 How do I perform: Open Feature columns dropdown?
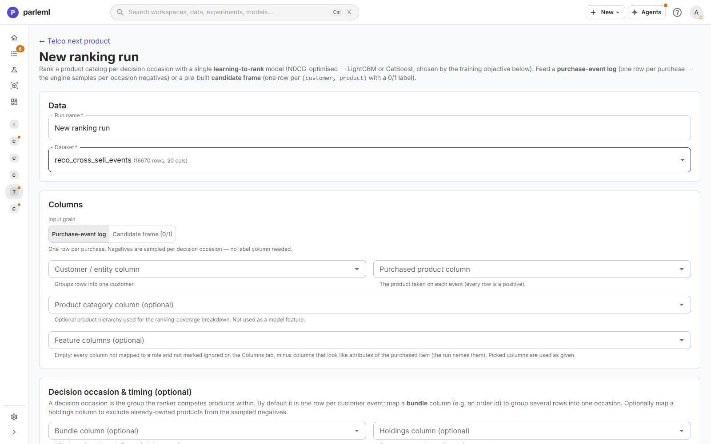coord(370,340)
